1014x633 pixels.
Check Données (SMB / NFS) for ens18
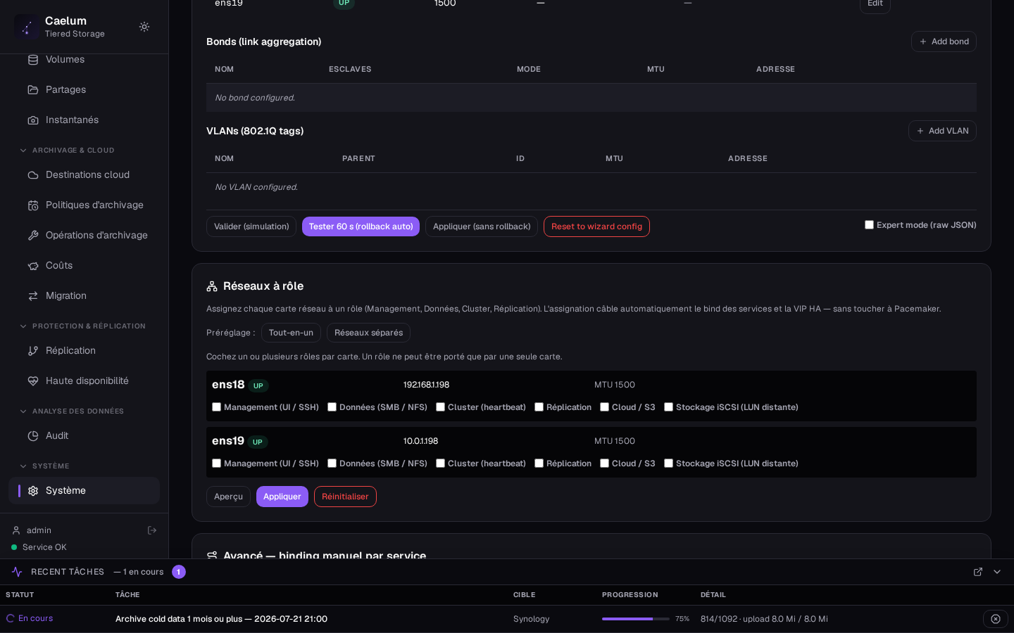click(332, 407)
